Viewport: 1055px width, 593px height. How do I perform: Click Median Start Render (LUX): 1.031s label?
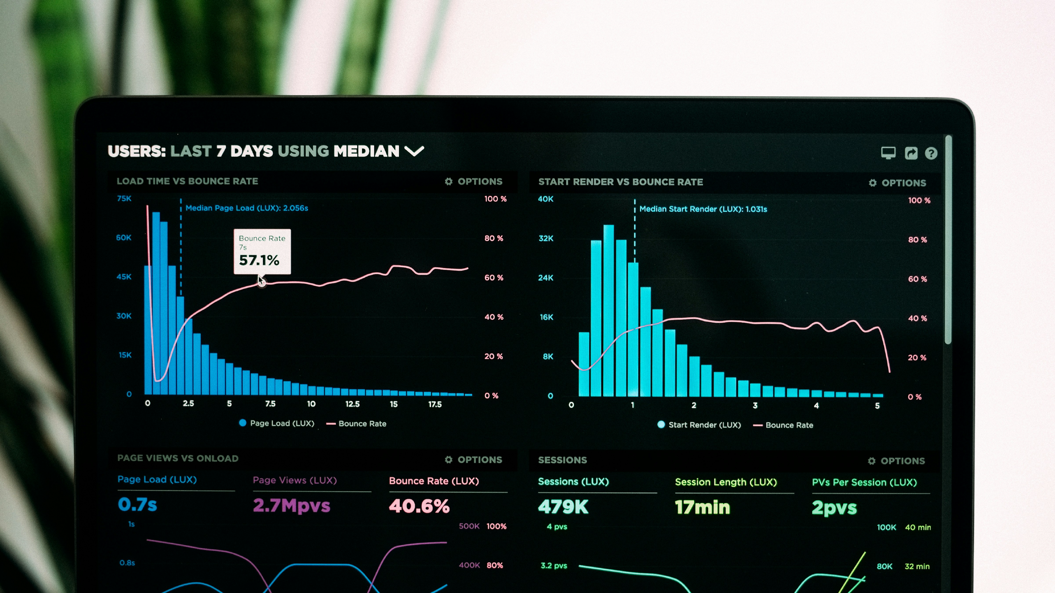[x=703, y=209]
